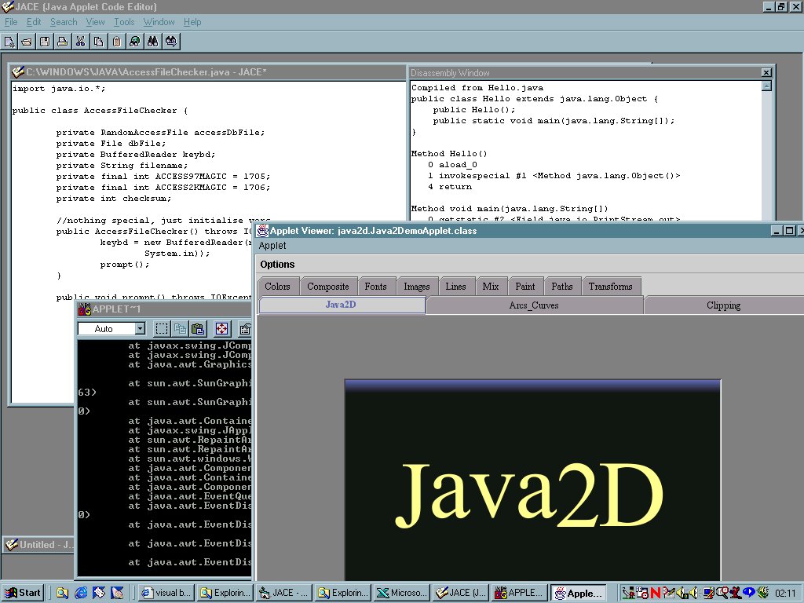The image size is (804, 603).
Task: Save the file using the floppy disk icon
Action: coord(45,42)
